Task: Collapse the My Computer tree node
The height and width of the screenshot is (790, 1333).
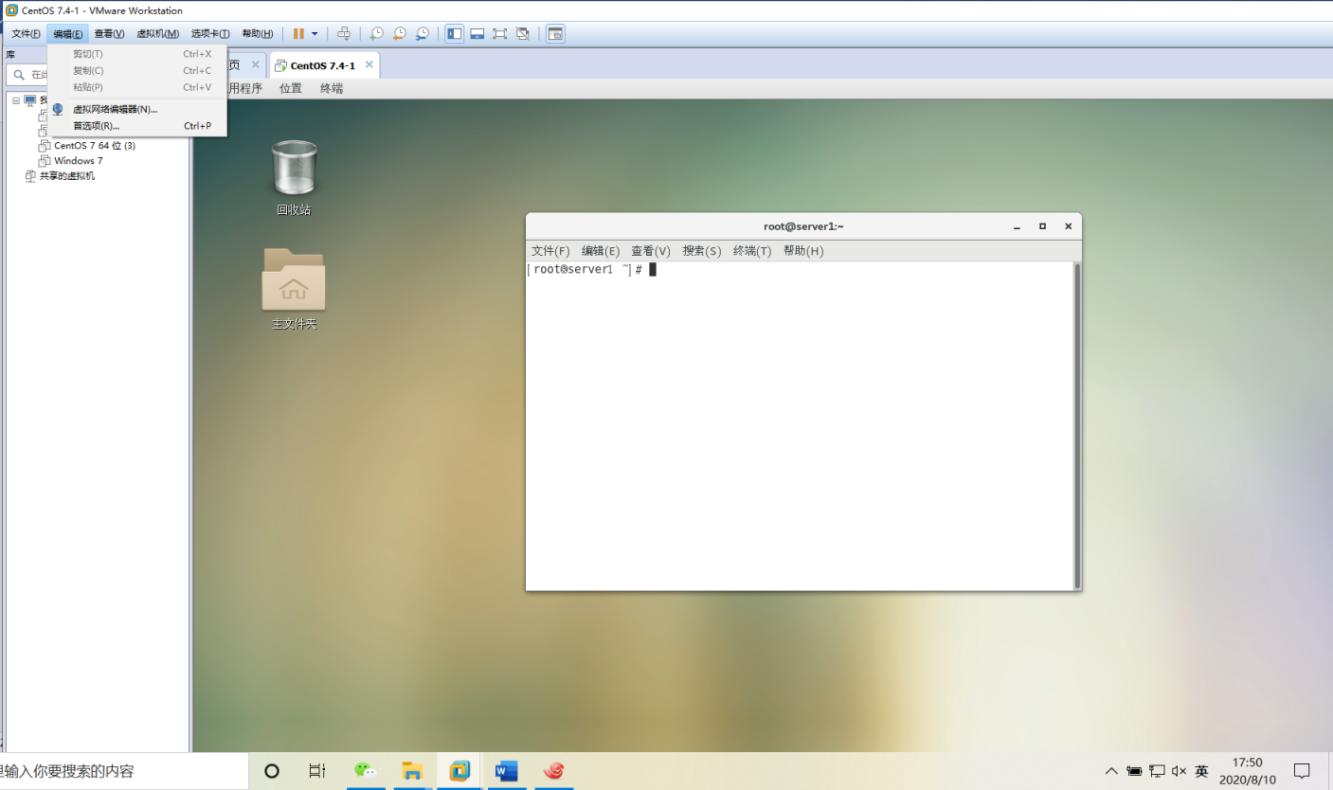Action: click(x=16, y=99)
